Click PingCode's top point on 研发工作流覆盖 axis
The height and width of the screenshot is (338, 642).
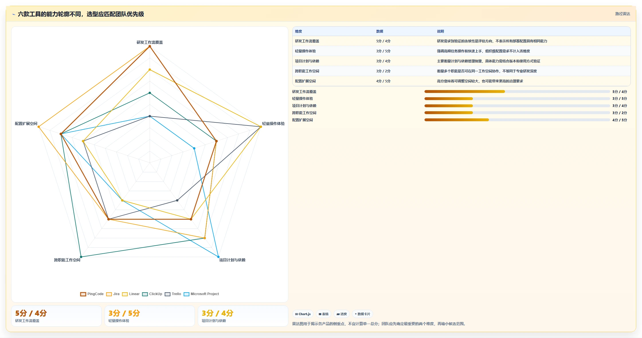[x=150, y=46]
